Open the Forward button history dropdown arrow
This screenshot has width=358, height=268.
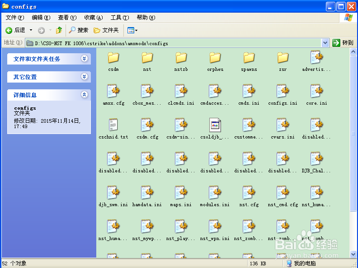tap(51, 30)
